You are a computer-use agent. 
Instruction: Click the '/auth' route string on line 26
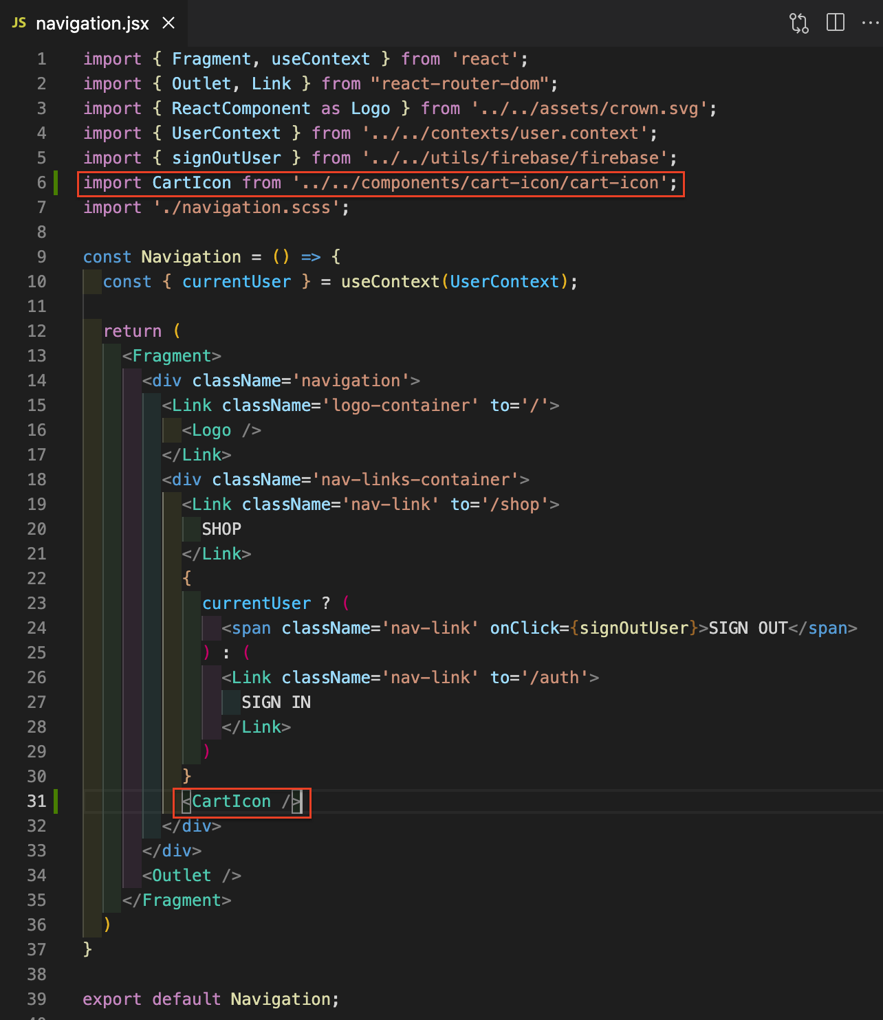coord(554,678)
